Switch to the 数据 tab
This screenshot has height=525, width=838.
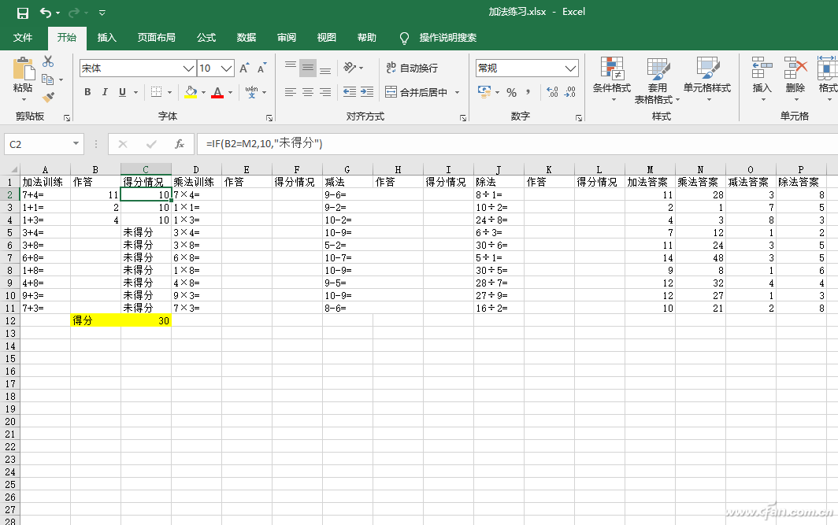[x=247, y=37]
